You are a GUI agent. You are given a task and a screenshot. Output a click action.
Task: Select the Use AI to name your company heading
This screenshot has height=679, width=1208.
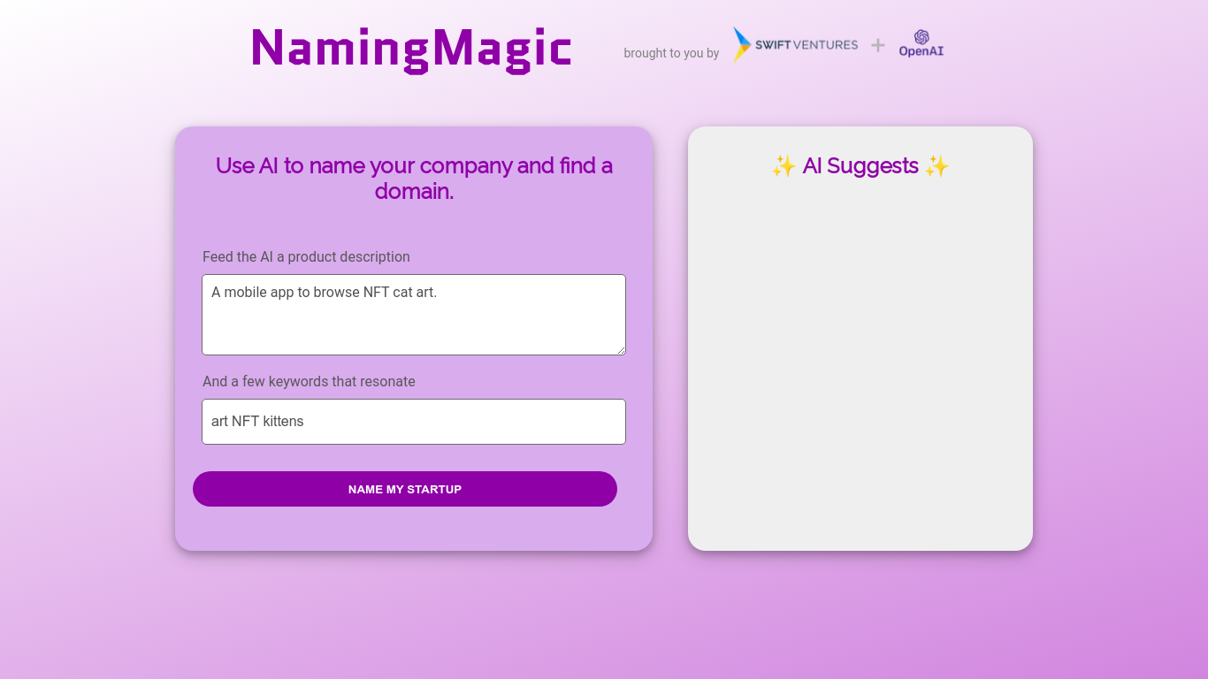click(413, 177)
